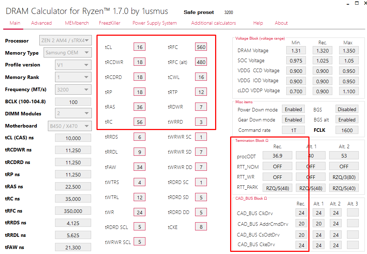Switch to the Main tab
This screenshot has width=367, height=254.
[15, 23]
